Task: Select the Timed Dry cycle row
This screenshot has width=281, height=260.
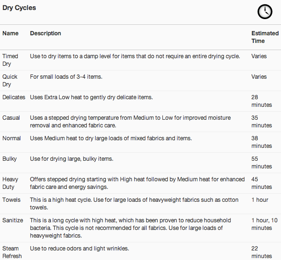Action: coord(140,60)
